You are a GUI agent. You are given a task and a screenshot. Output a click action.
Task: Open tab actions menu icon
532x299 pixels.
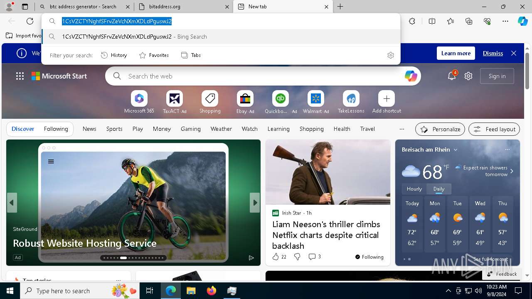(x=25, y=7)
